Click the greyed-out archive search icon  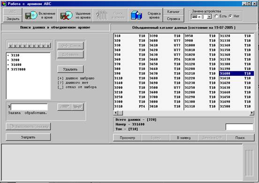102,16
